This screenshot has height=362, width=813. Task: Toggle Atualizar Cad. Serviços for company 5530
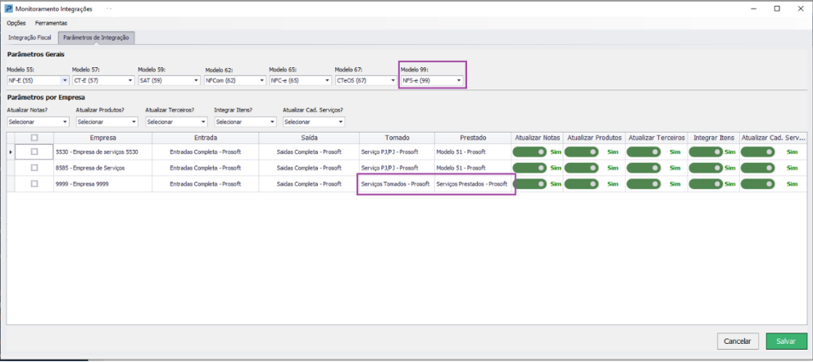(x=757, y=152)
